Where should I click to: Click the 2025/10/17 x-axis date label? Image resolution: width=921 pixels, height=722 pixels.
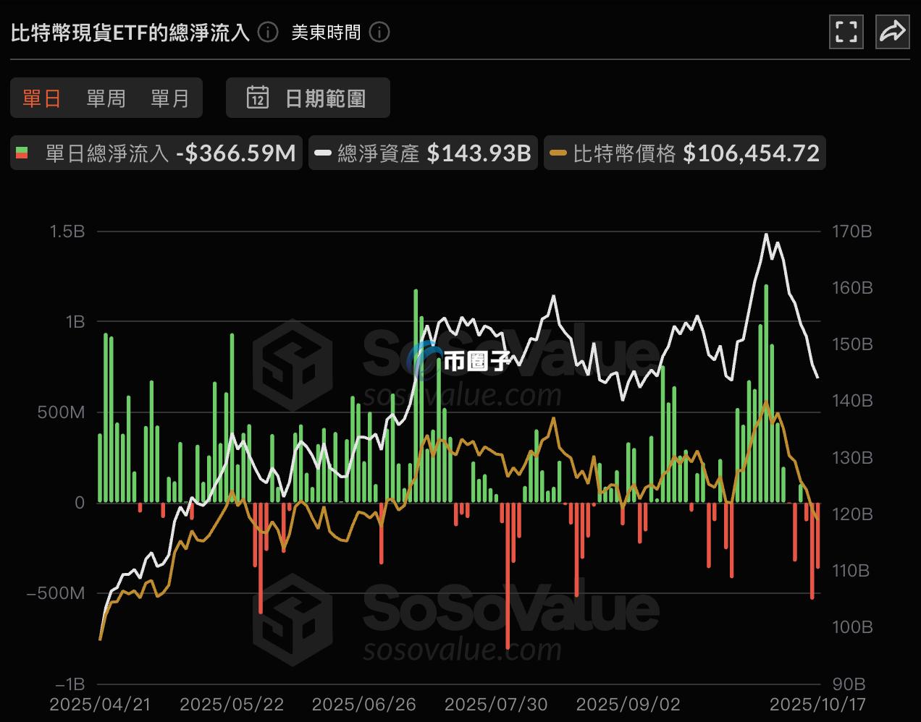point(817,704)
